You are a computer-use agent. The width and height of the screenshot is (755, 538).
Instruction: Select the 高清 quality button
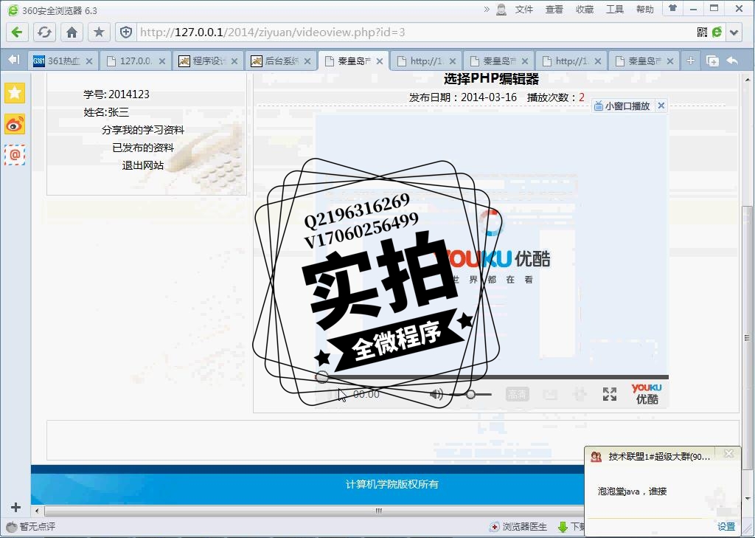pyautogui.click(x=517, y=395)
